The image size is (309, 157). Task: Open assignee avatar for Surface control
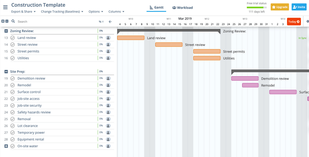pos(108,92)
